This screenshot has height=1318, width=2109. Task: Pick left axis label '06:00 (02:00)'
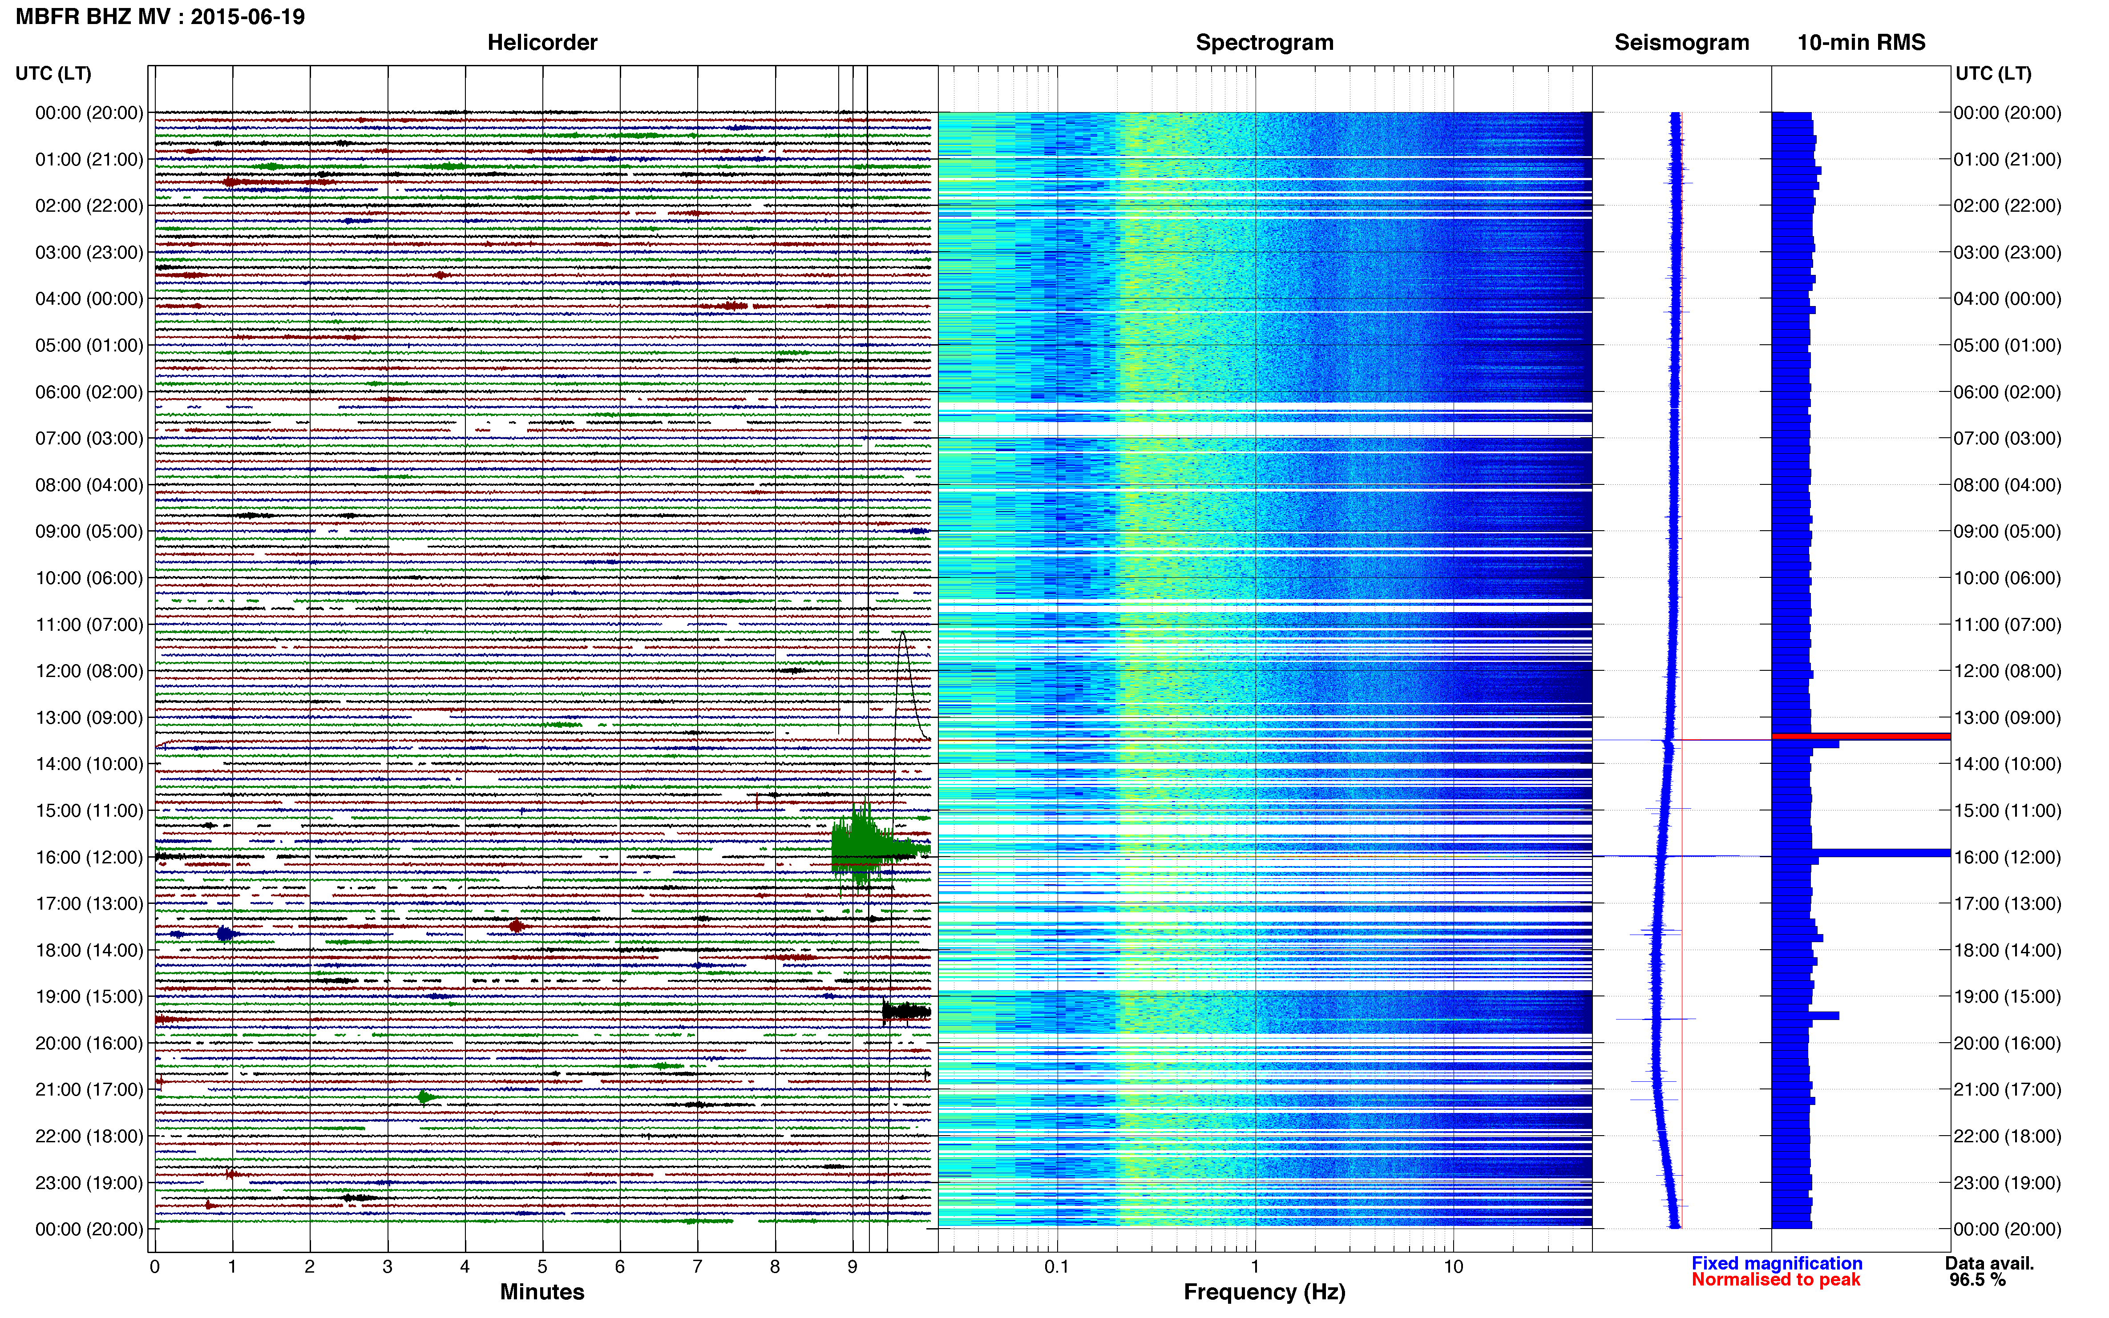click(x=89, y=392)
